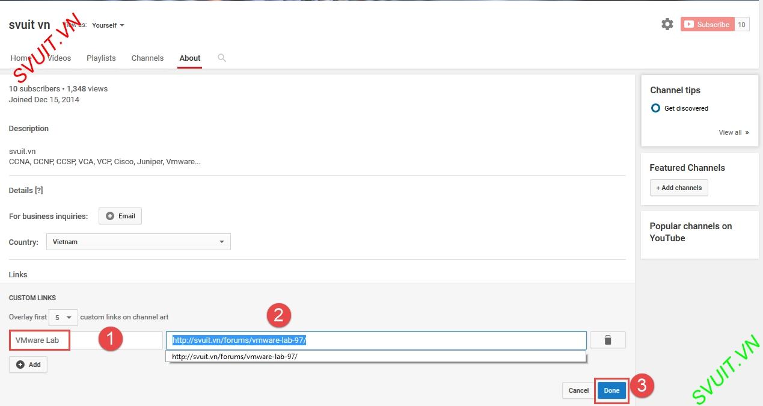Click the Details [?] help heading
The width and height of the screenshot is (763, 406).
pos(26,190)
